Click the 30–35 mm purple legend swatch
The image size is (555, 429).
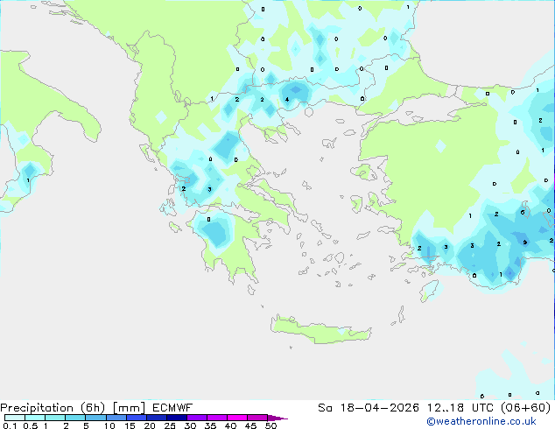click(x=197, y=418)
